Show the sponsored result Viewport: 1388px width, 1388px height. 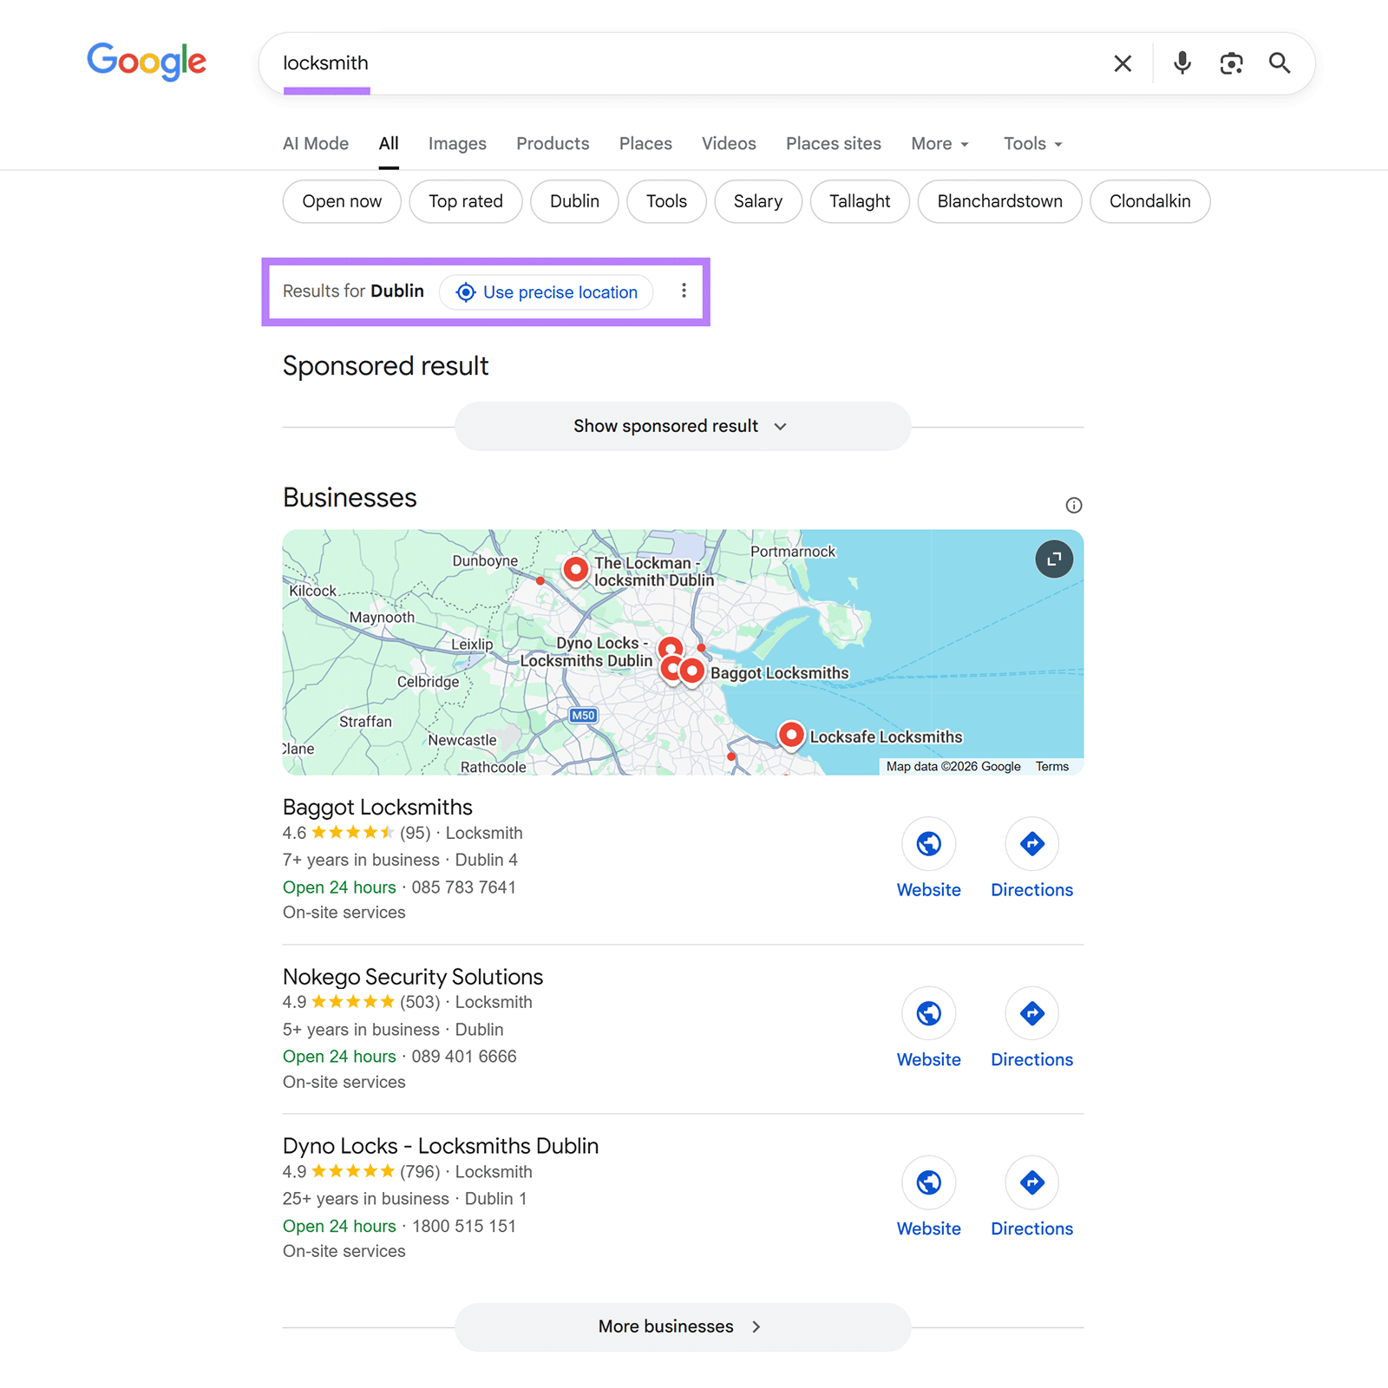tap(682, 426)
